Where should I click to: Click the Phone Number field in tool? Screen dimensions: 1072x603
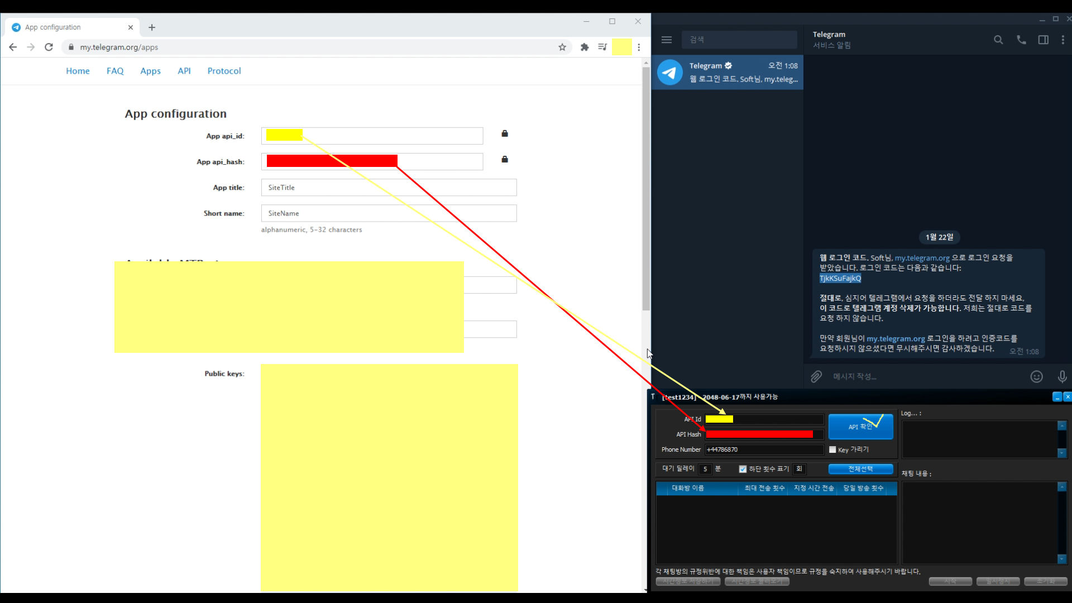coord(764,449)
